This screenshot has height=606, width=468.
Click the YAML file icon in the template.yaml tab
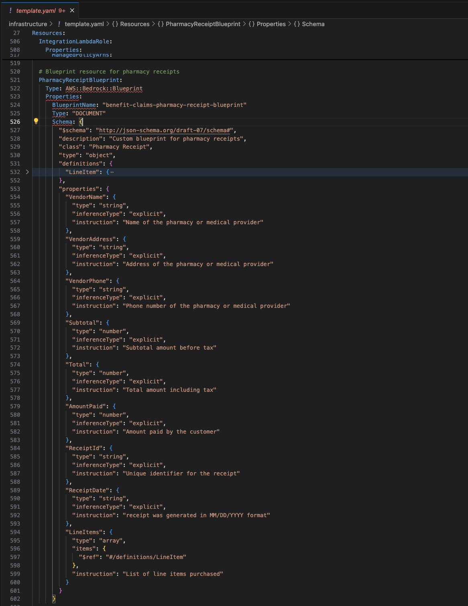10,10
